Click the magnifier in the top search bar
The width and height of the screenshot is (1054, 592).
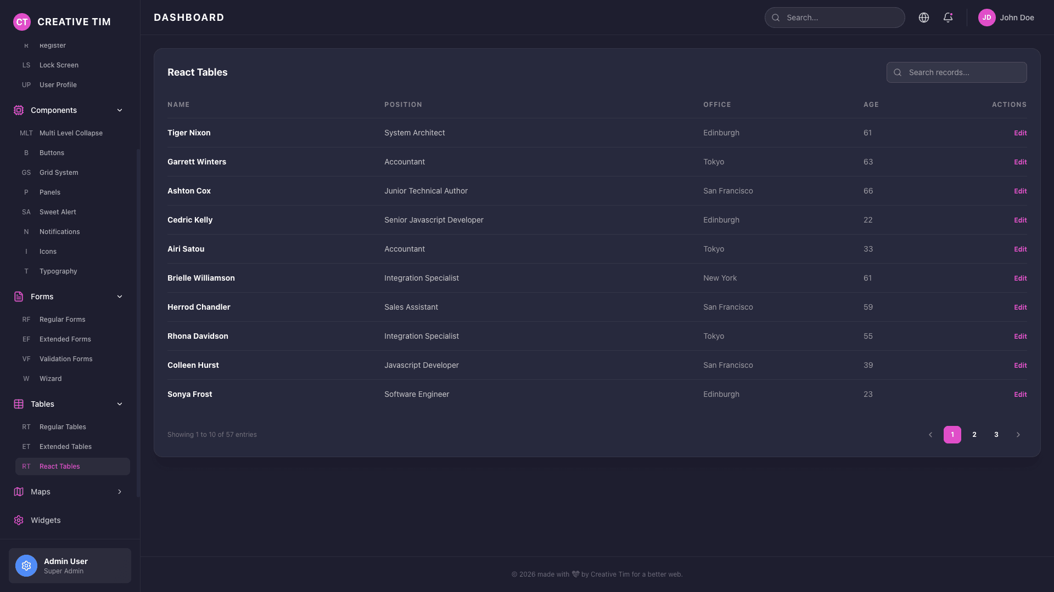pyautogui.click(x=776, y=18)
